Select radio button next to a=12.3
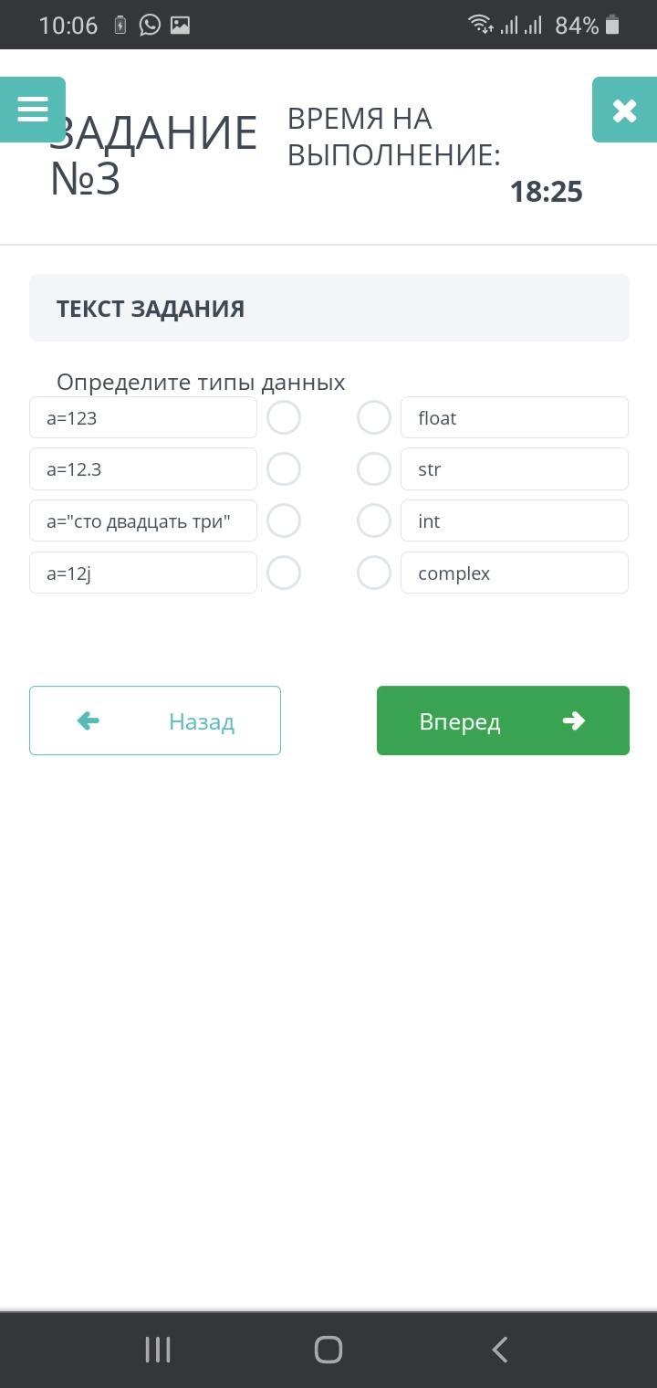 [x=284, y=469]
